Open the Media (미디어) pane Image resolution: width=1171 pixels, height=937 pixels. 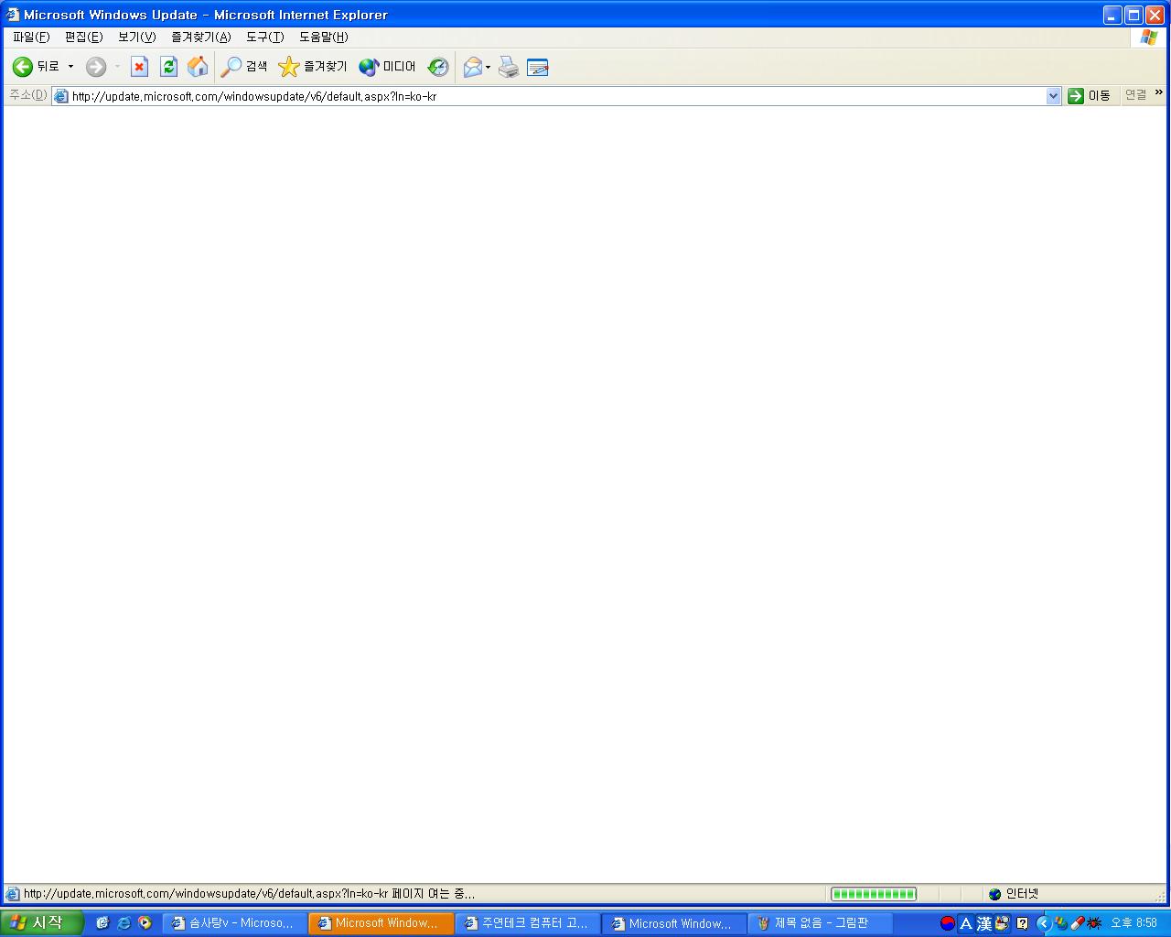pos(387,67)
